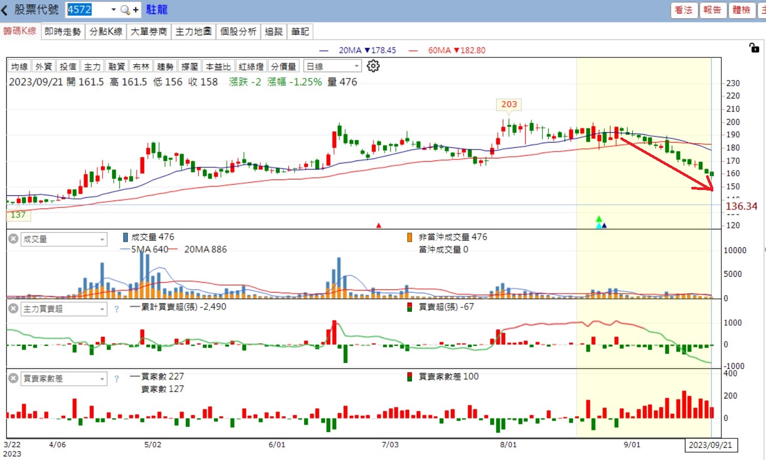Open help question mark for 主力買賣超

(x=116, y=309)
